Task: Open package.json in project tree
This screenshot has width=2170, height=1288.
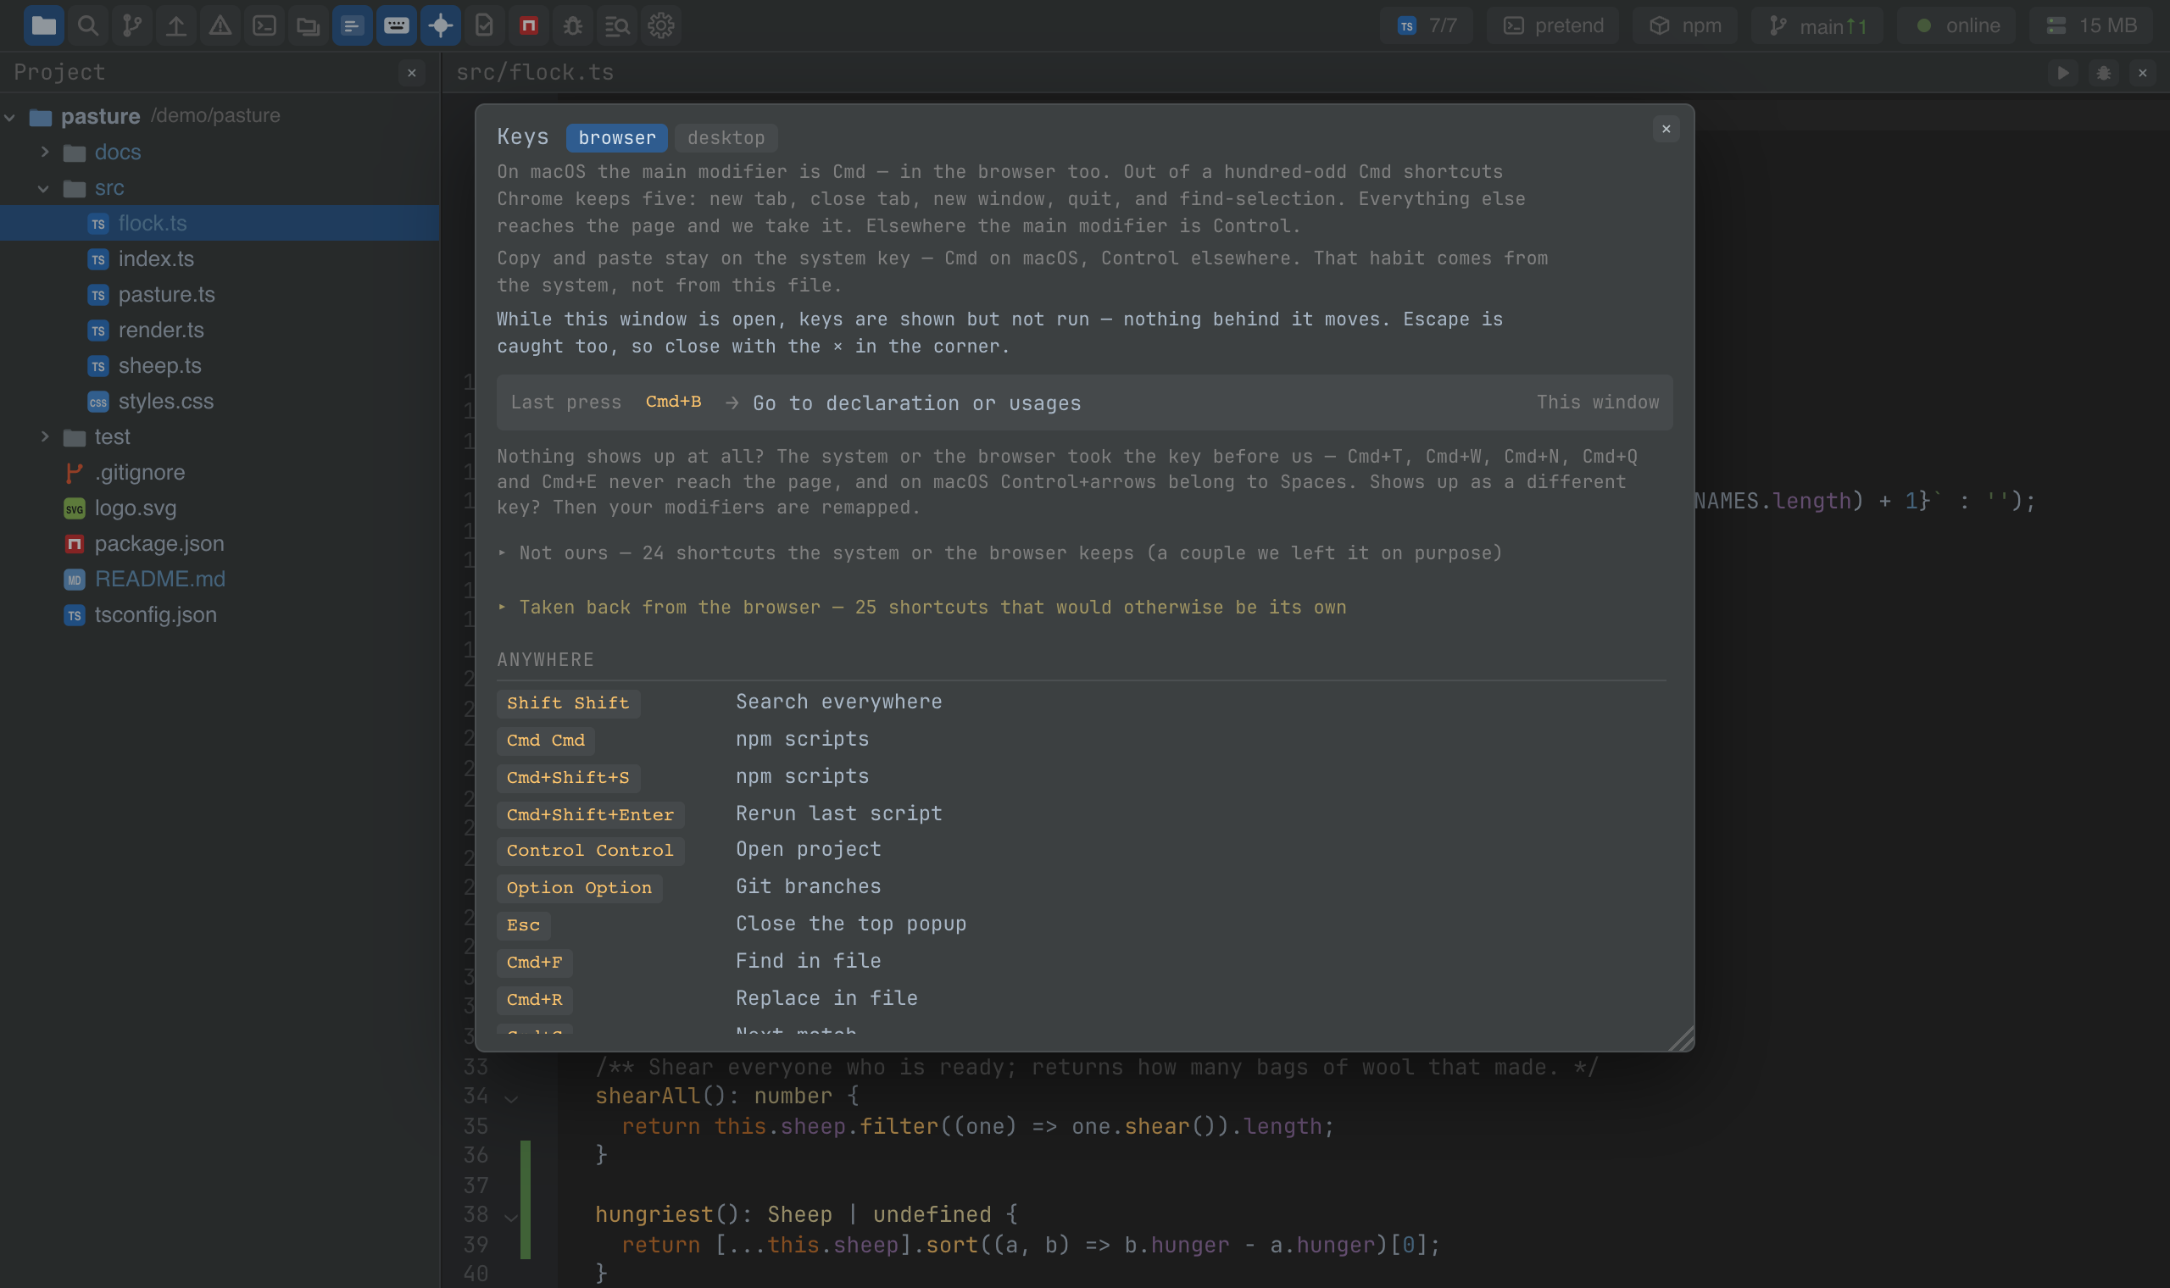Action: point(220,543)
